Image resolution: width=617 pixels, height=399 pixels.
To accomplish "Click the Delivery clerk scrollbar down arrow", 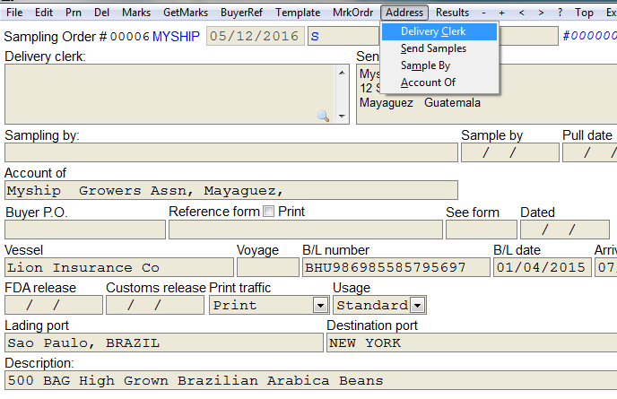I will coord(342,116).
